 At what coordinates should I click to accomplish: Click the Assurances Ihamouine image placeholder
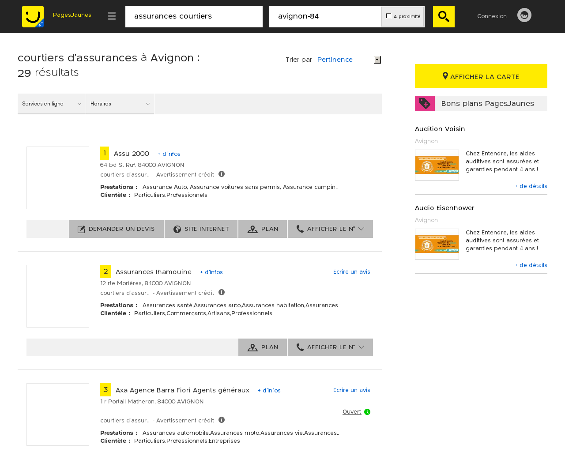(58, 296)
